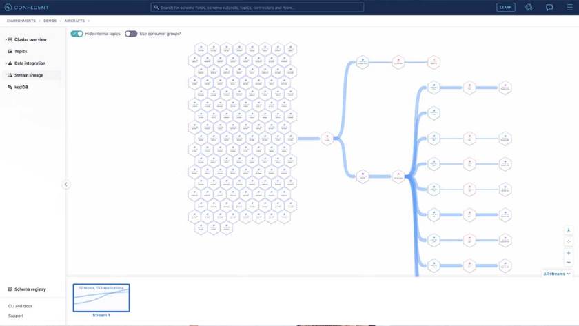The height and width of the screenshot is (326, 579).
Task: Open Topics in the sidebar
Action: point(21,51)
